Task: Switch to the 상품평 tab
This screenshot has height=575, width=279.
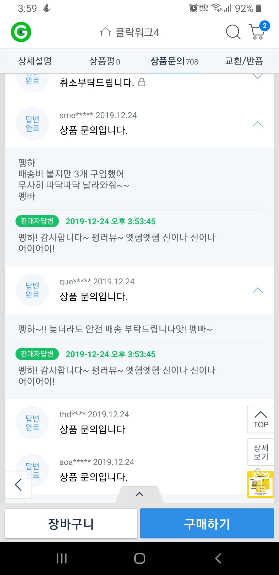Action: tap(104, 61)
